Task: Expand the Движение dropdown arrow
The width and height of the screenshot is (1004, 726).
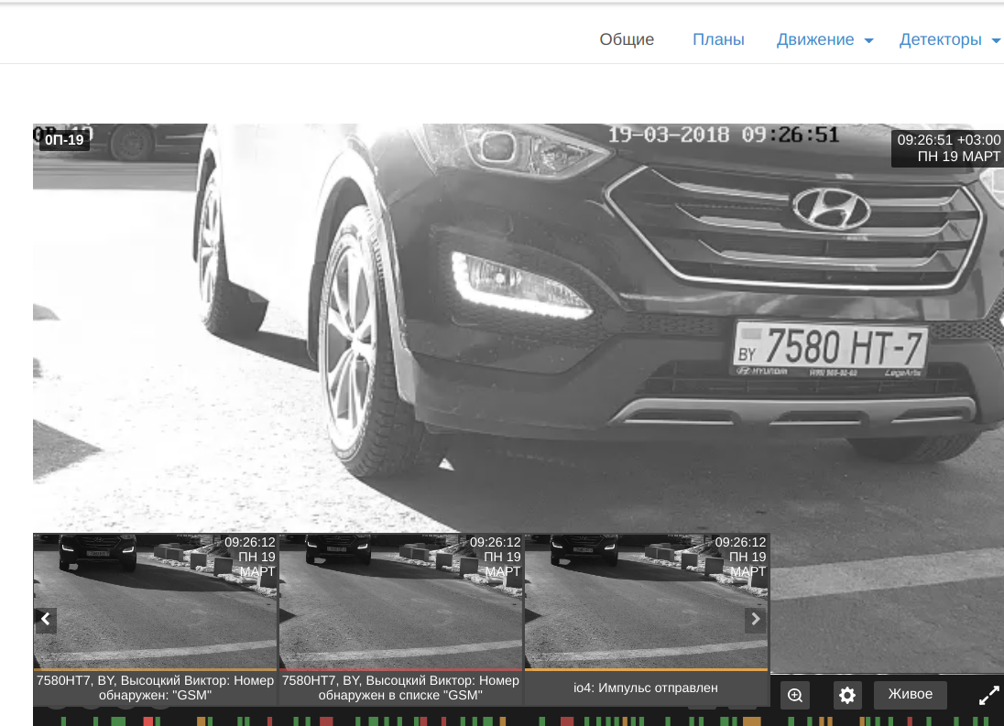Action: (868, 41)
